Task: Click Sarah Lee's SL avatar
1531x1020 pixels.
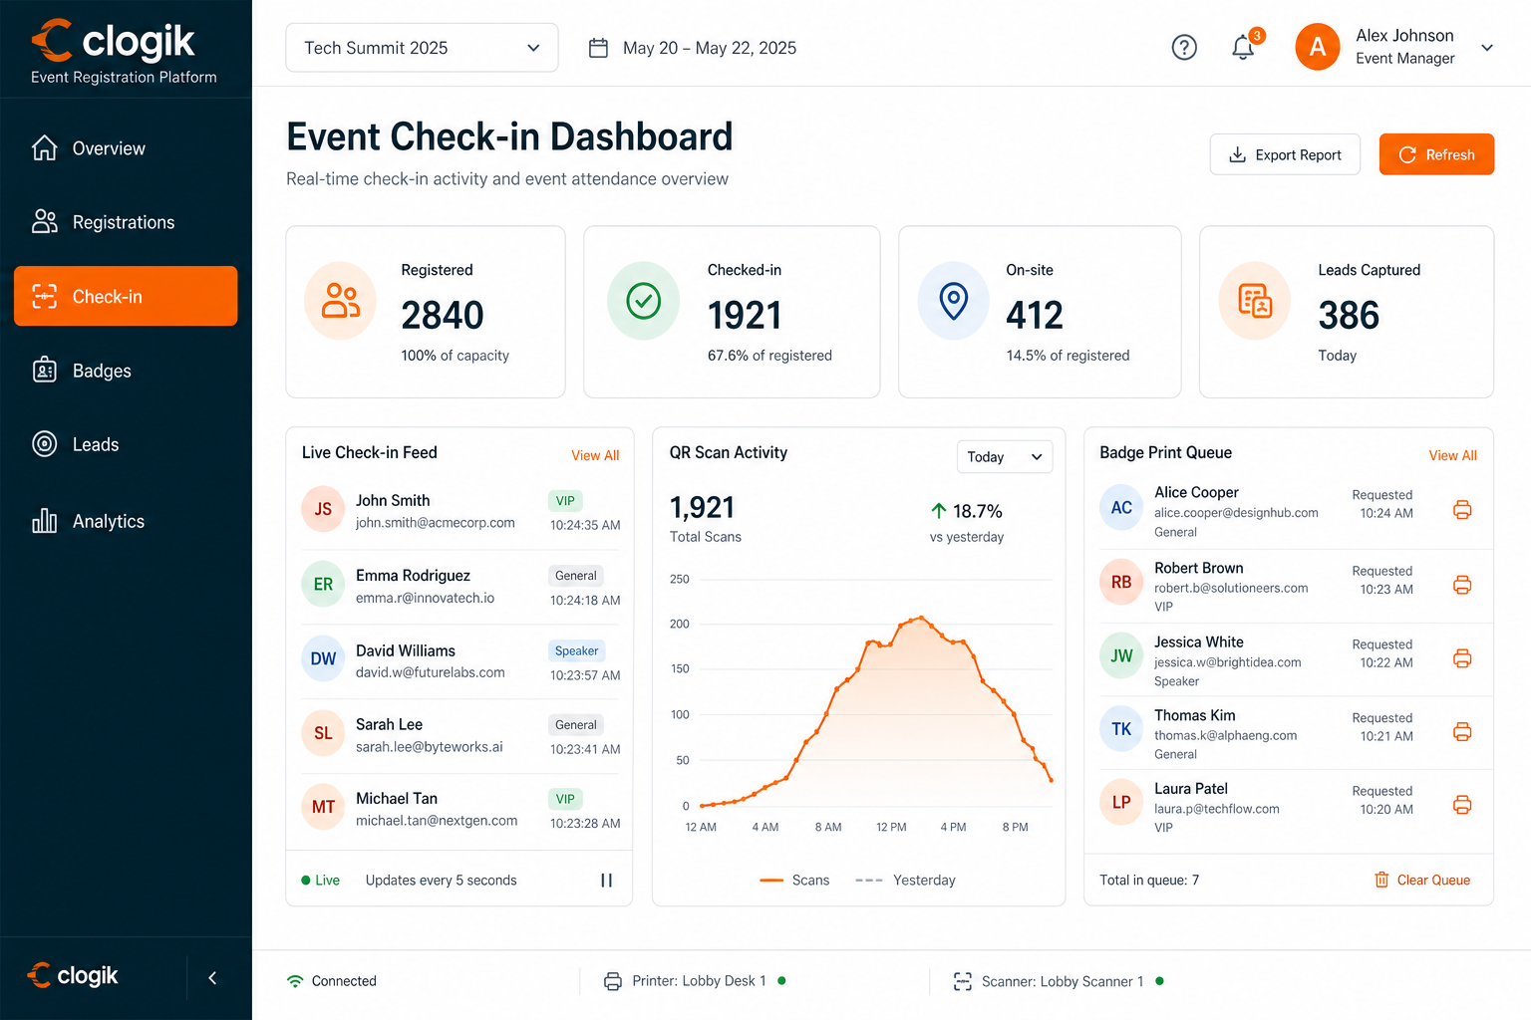Action: tap(323, 733)
